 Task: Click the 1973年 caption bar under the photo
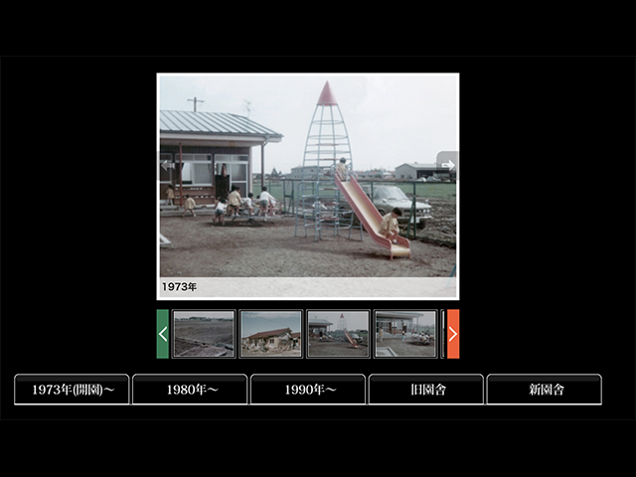307,287
